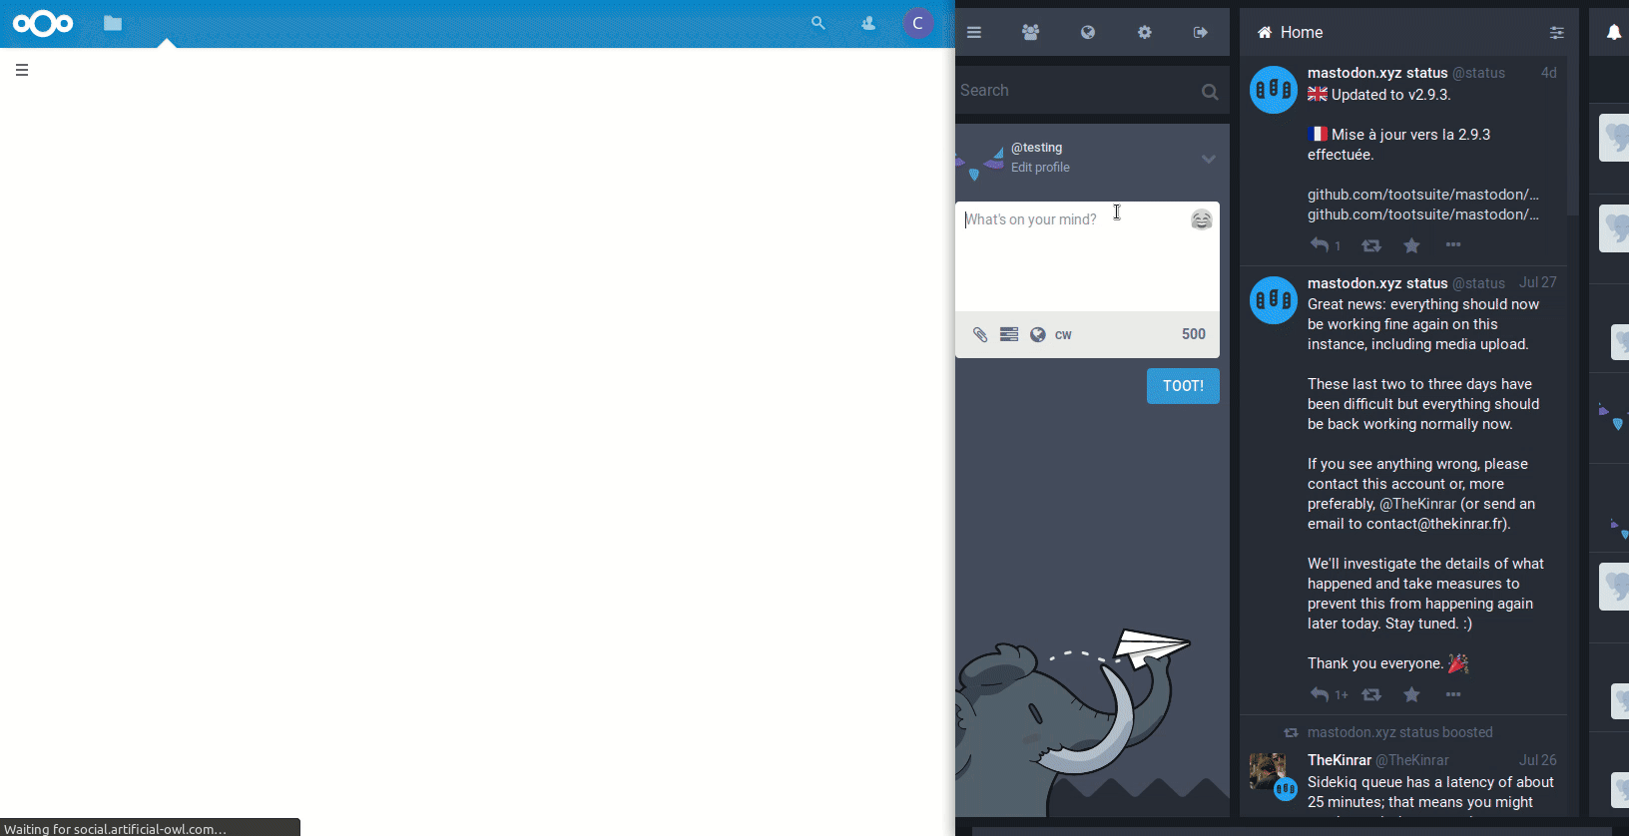Boost the 'Great news' status post
The image size is (1629, 836).
1371,694
